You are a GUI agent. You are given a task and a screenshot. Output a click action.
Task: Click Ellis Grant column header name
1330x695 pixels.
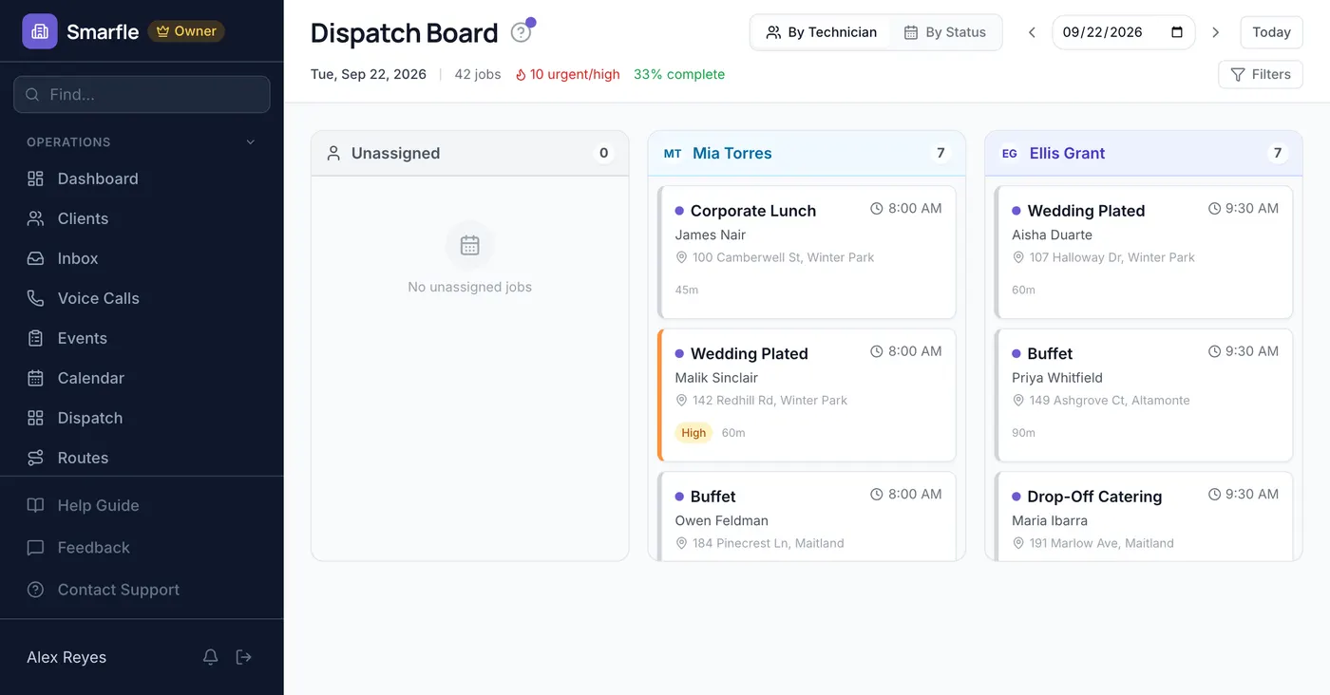click(1067, 153)
